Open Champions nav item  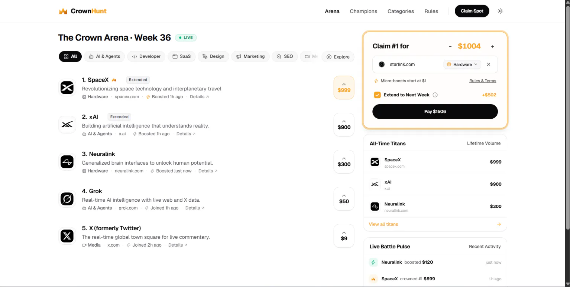pyautogui.click(x=363, y=11)
